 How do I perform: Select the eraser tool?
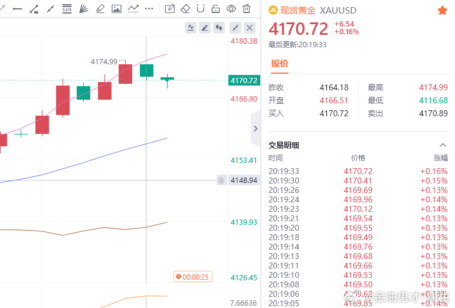(x=185, y=9)
